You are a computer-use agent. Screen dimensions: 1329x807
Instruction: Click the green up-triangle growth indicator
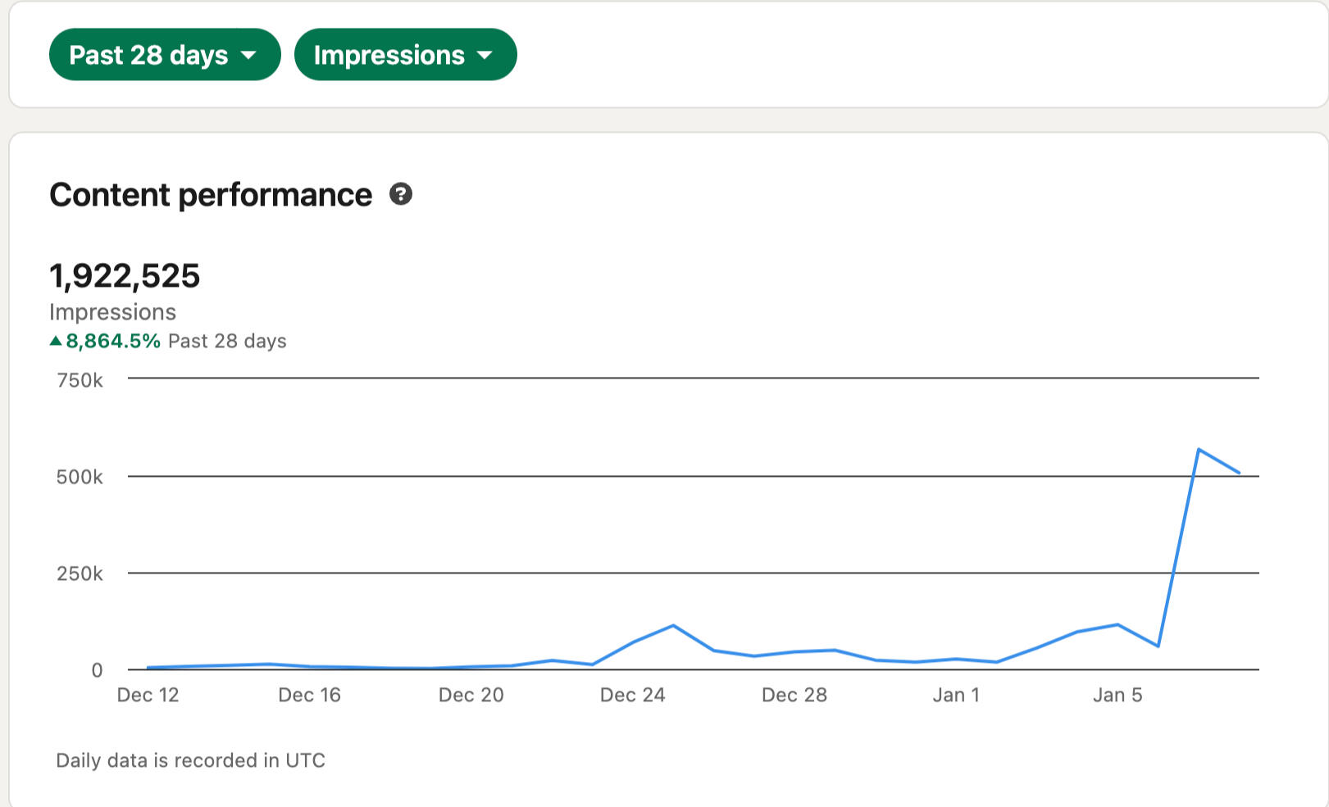(x=56, y=341)
